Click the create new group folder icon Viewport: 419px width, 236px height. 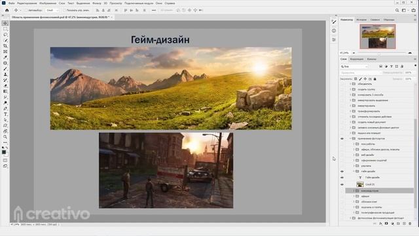pos(398,224)
